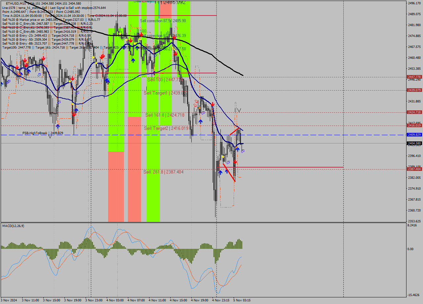The height and width of the screenshot is (304, 423).
Task: Click the 2360.720 price scale value
Action: (414, 210)
